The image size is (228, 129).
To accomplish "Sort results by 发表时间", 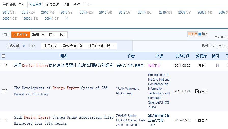I will (x=38, y=35).
